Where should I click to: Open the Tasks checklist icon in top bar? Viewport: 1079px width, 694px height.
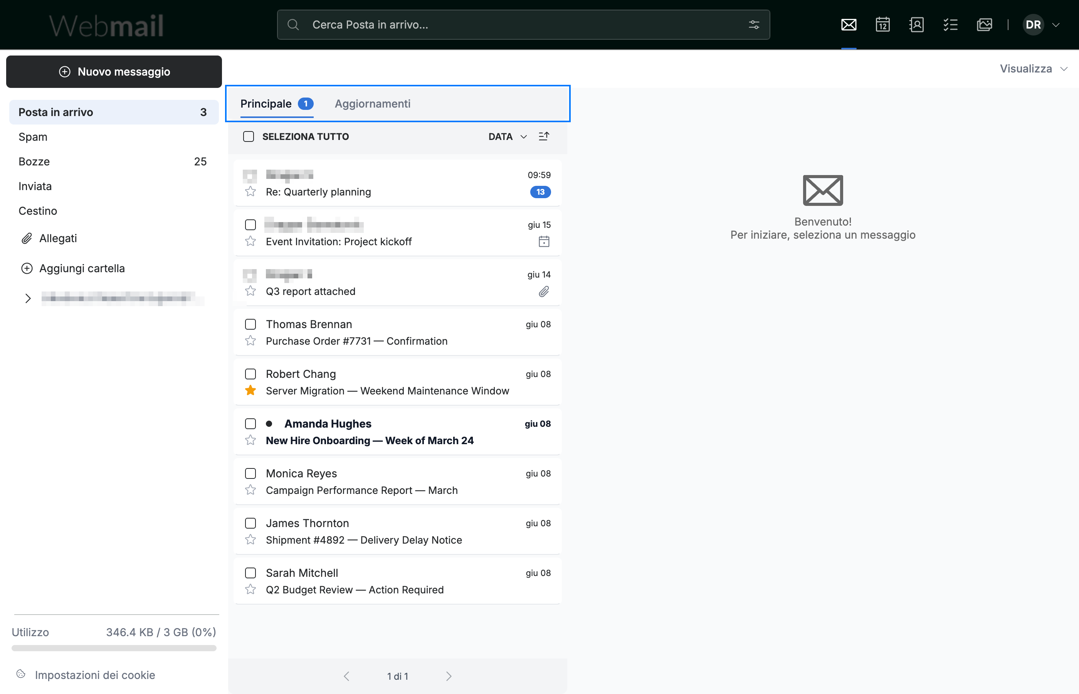pos(950,25)
